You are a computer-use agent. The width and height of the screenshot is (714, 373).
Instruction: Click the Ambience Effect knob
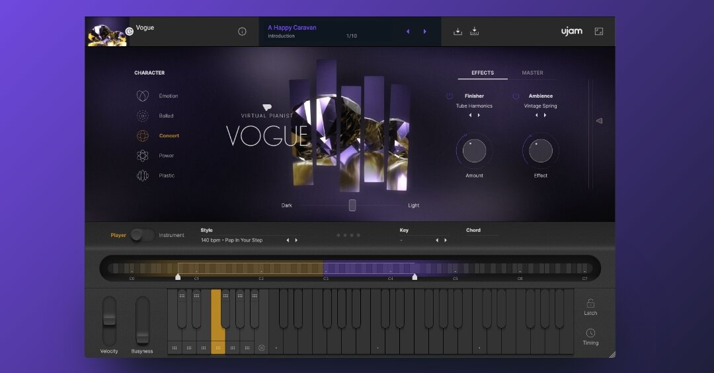coord(541,151)
